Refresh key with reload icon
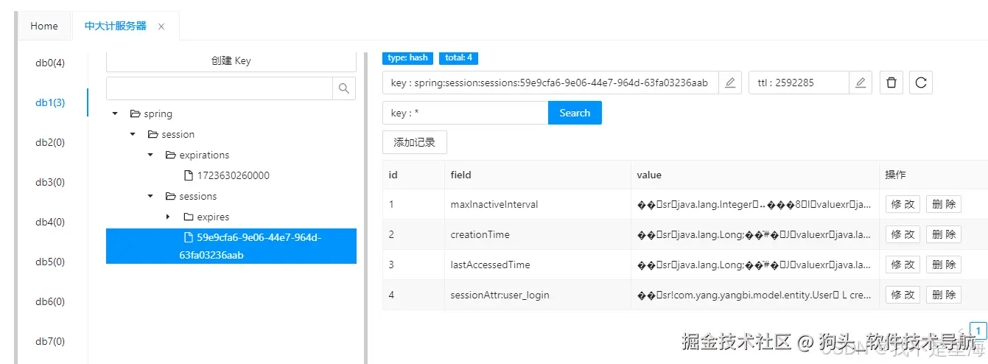The image size is (988, 364). (x=921, y=83)
